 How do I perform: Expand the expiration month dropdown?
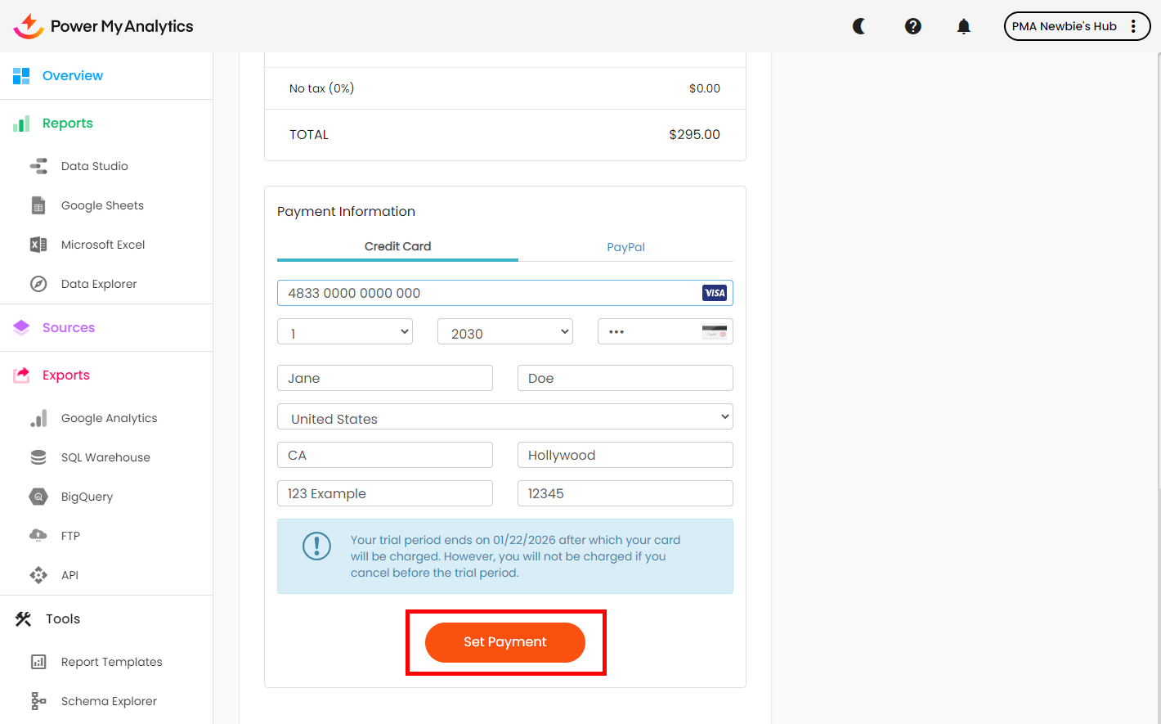344,332
